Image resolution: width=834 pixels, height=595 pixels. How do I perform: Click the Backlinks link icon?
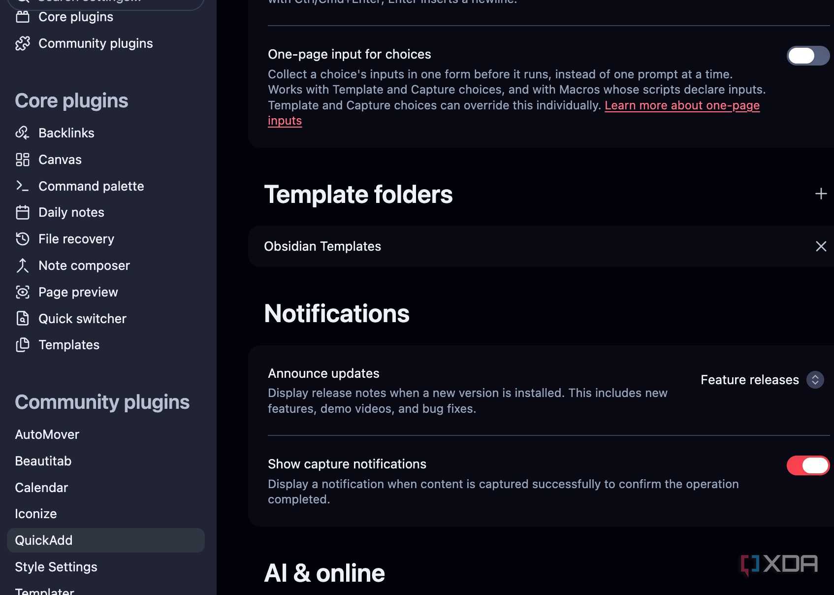click(23, 133)
